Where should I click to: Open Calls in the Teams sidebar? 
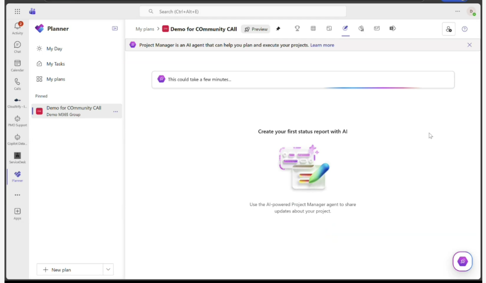click(18, 84)
